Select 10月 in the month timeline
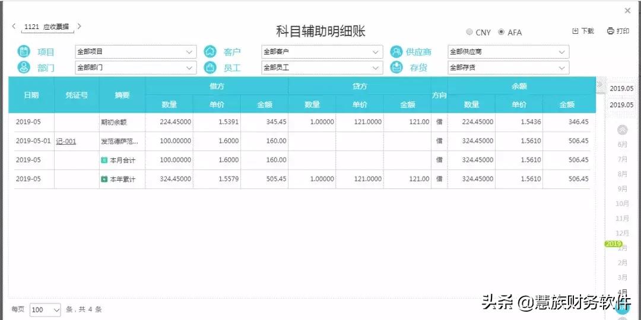This screenshot has width=641, height=320. (622, 203)
